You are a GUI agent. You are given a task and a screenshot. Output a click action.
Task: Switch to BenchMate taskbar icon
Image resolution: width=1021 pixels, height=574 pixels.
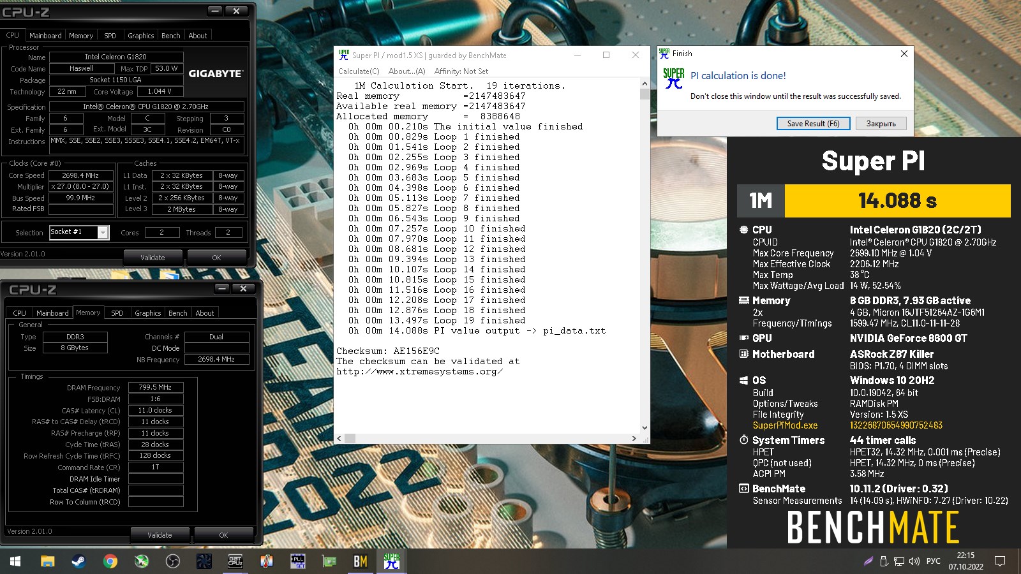tap(361, 561)
